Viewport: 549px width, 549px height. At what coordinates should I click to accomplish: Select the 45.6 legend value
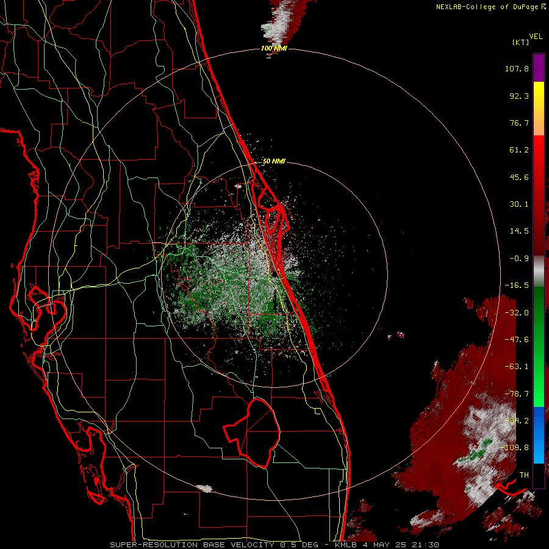coord(519,177)
